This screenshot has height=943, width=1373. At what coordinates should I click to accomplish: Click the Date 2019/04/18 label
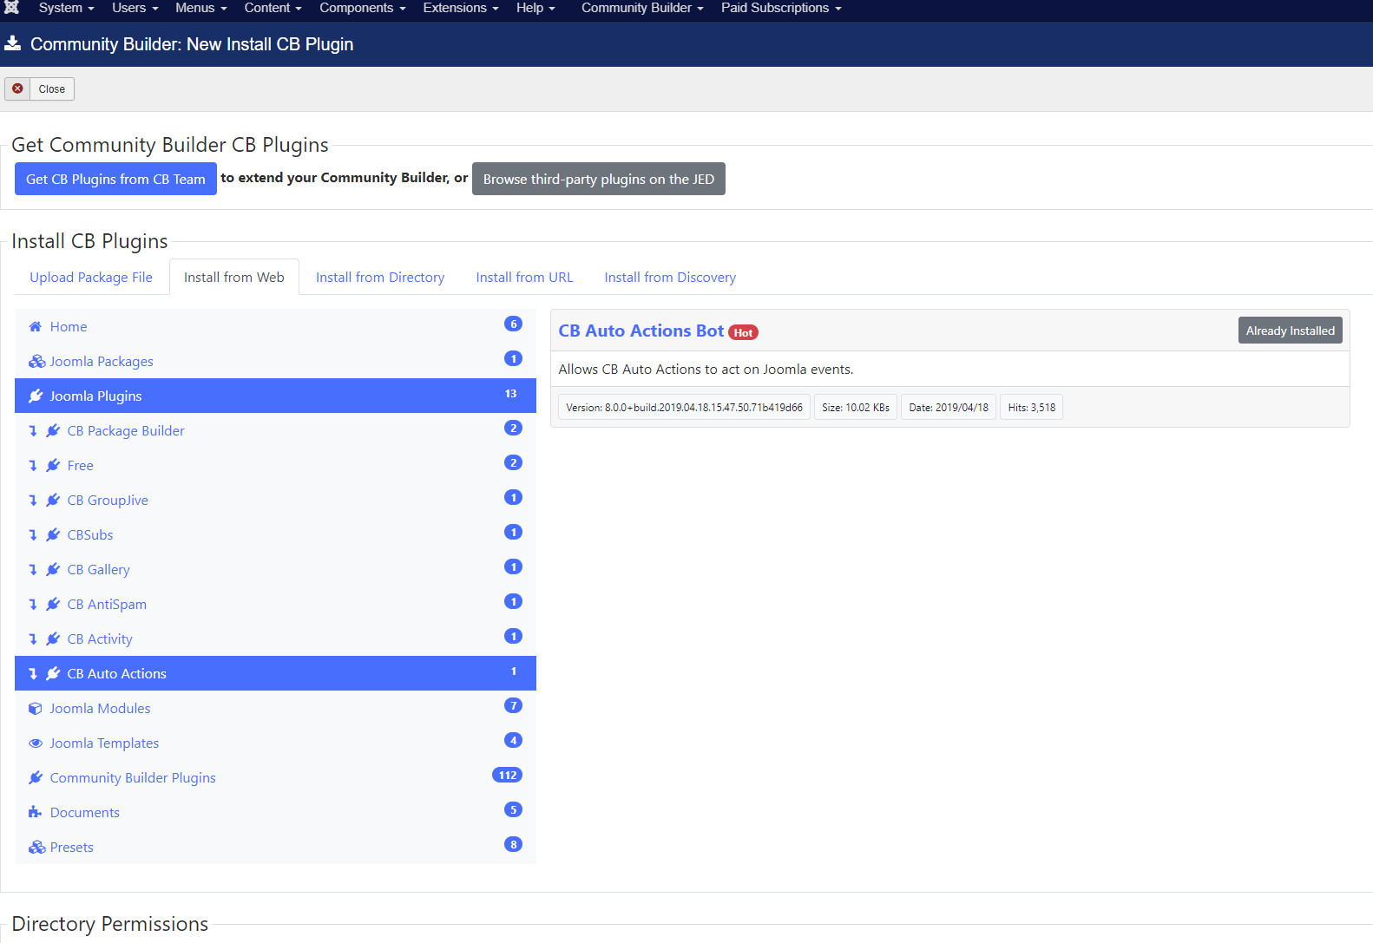[x=949, y=407]
